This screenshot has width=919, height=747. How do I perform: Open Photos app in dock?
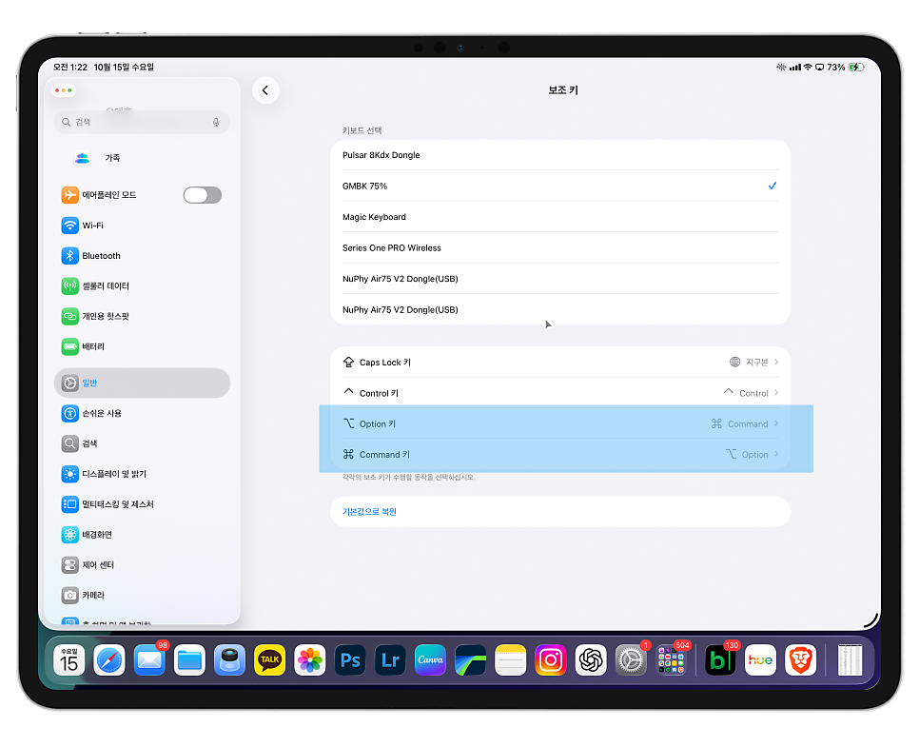coord(310,660)
